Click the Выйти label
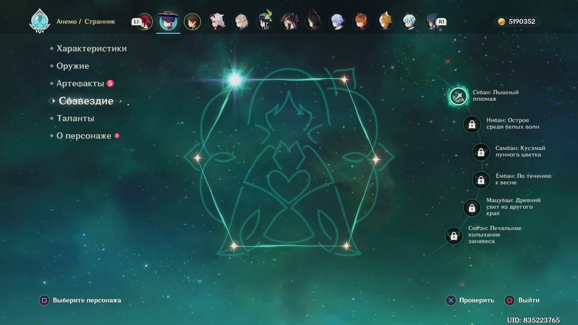 point(529,300)
